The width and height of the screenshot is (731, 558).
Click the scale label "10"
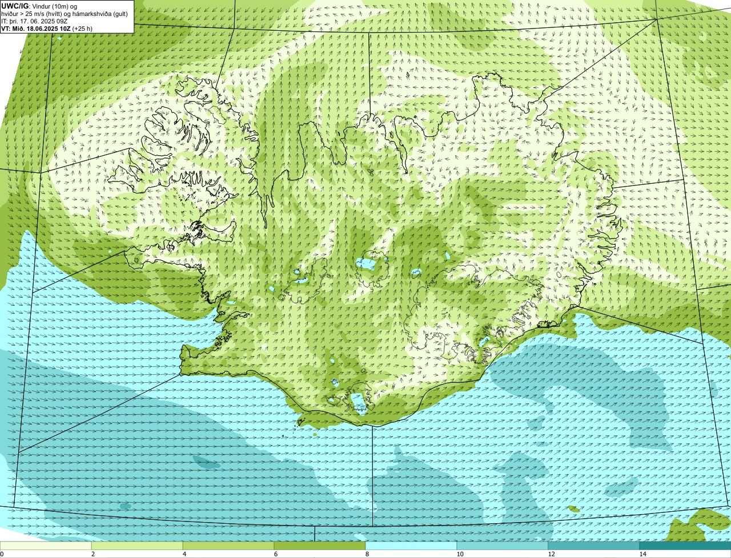click(460, 554)
